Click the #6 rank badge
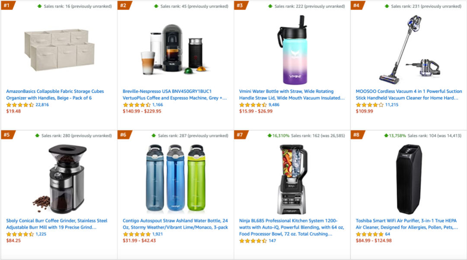This screenshot has width=467, height=260. point(124,135)
